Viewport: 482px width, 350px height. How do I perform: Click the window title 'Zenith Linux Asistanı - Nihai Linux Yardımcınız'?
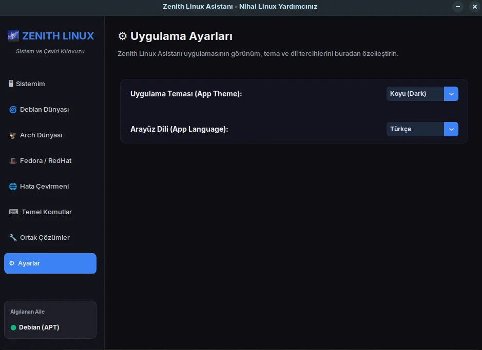pyautogui.click(x=240, y=7)
